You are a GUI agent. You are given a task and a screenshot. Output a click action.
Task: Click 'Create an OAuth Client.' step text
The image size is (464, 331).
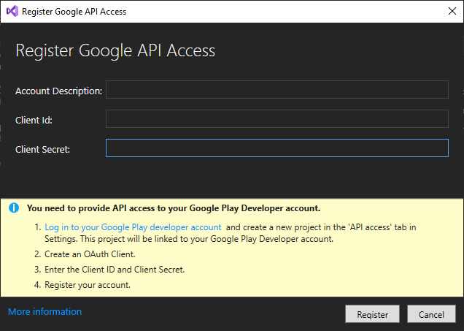click(90, 254)
